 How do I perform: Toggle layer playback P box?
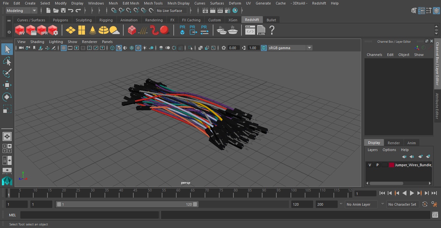tap(377, 165)
